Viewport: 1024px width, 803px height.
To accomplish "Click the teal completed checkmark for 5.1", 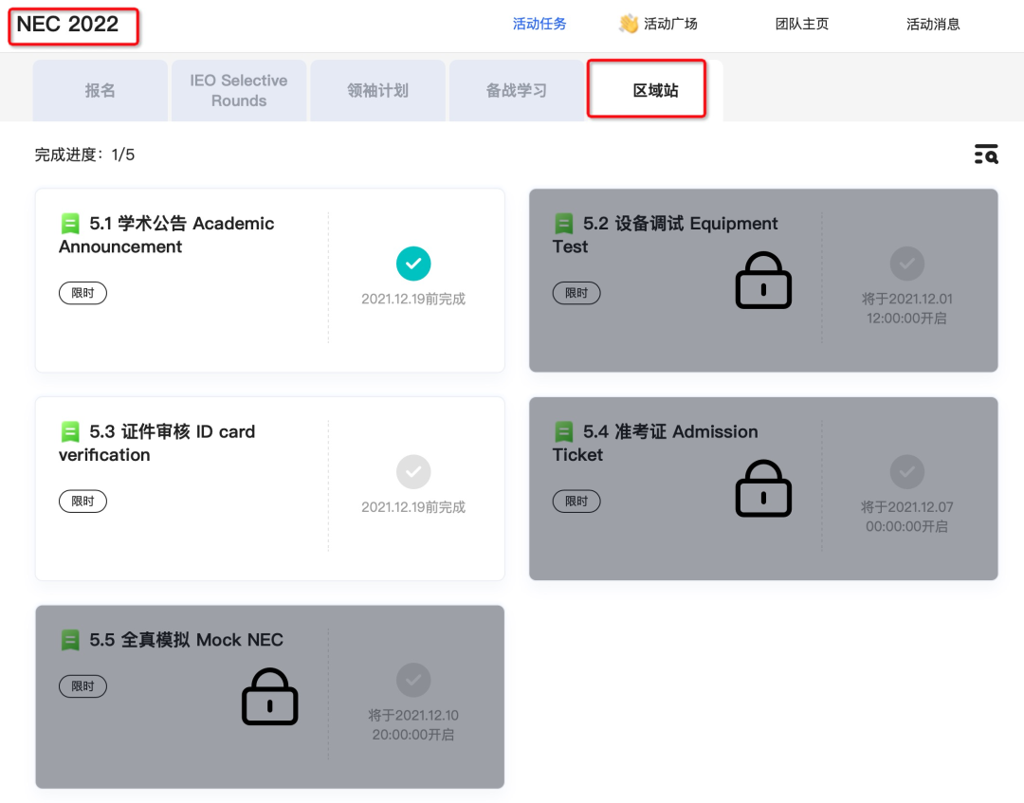I will pyautogui.click(x=413, y=264).
